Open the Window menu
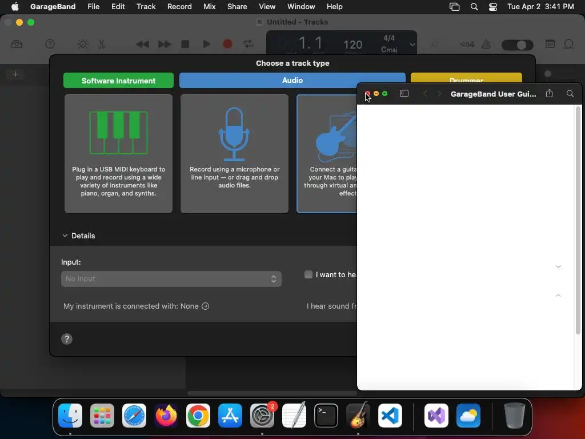The height and width of the screenshot is (439, 585). pyautogui.click(x=301, y=6)
